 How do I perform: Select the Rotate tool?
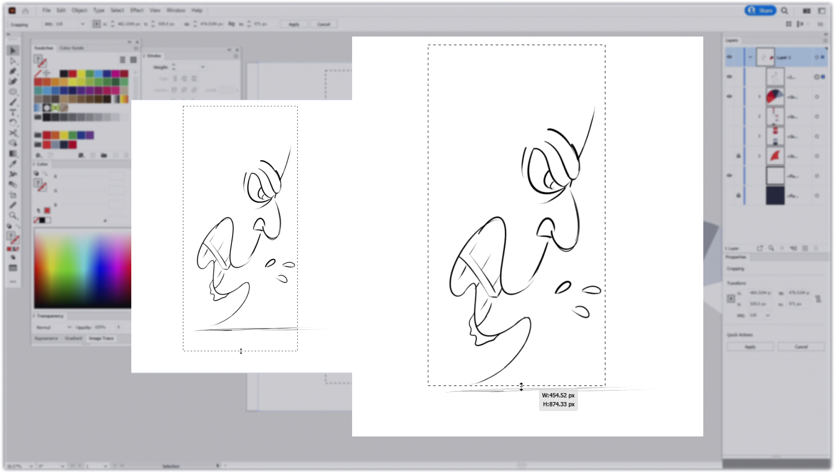(x=13, y=123)
